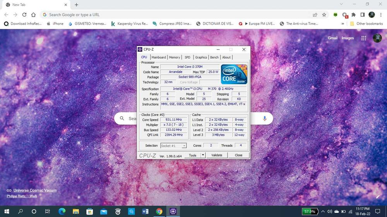Click the 3 MBytes Level 3 cache value
387x217 pixels.
[x=218, y=135]
